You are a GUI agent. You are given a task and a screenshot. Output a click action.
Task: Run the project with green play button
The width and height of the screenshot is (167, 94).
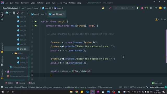(138, 8)
